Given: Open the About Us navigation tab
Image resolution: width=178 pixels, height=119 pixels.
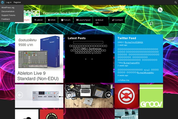Looking at the screenshot, I should pos(101,21).
